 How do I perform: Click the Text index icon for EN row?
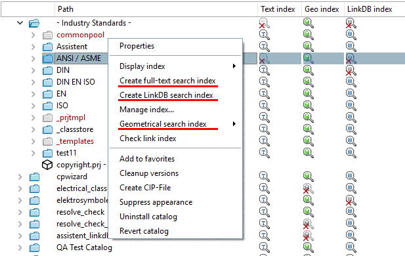[x=265, y=94]
